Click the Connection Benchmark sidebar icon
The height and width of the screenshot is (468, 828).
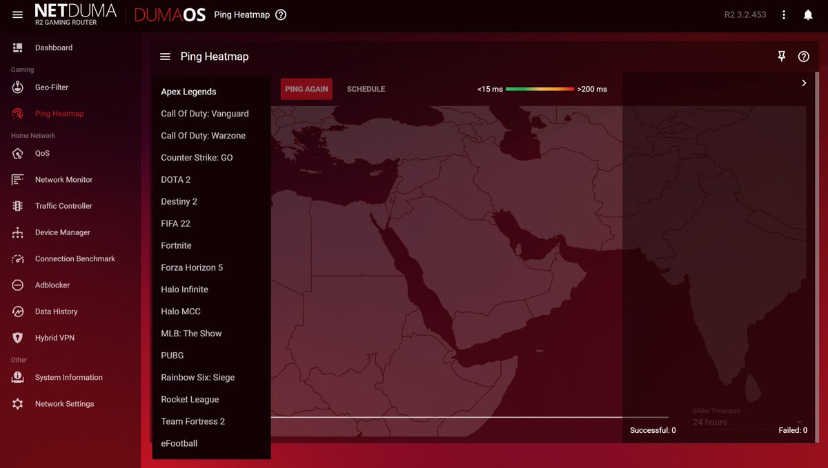pos(18,259)
